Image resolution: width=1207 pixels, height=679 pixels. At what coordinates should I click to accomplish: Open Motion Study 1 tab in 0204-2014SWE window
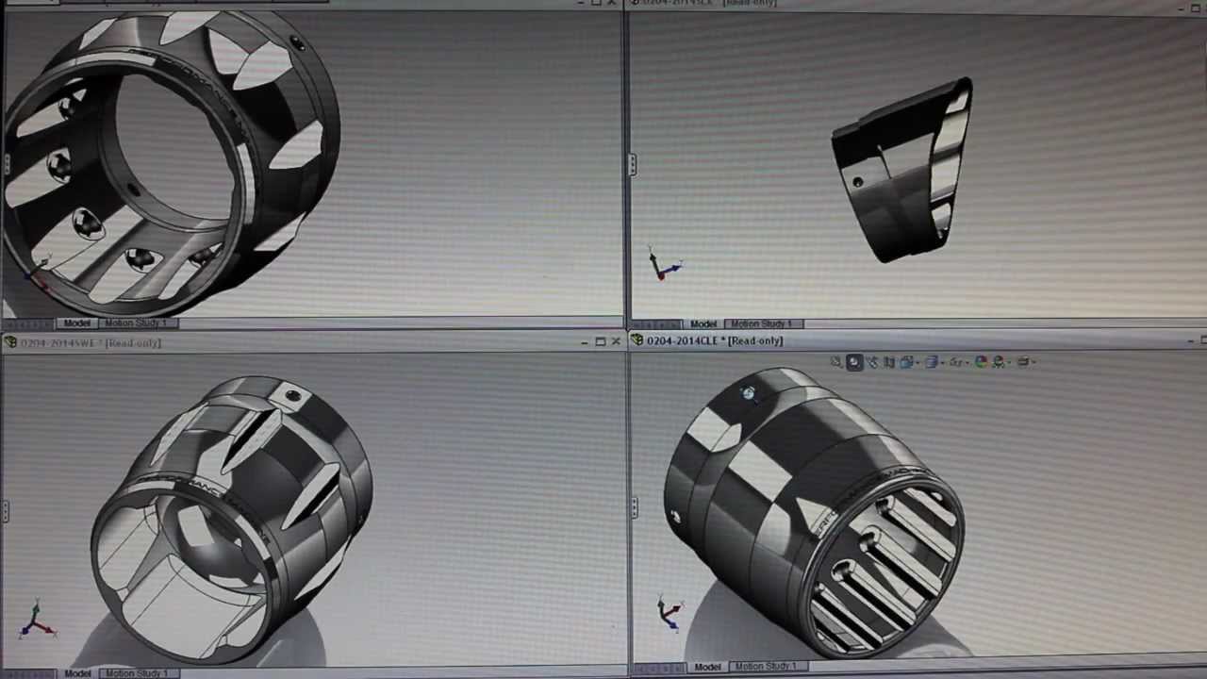pos(137,673)
